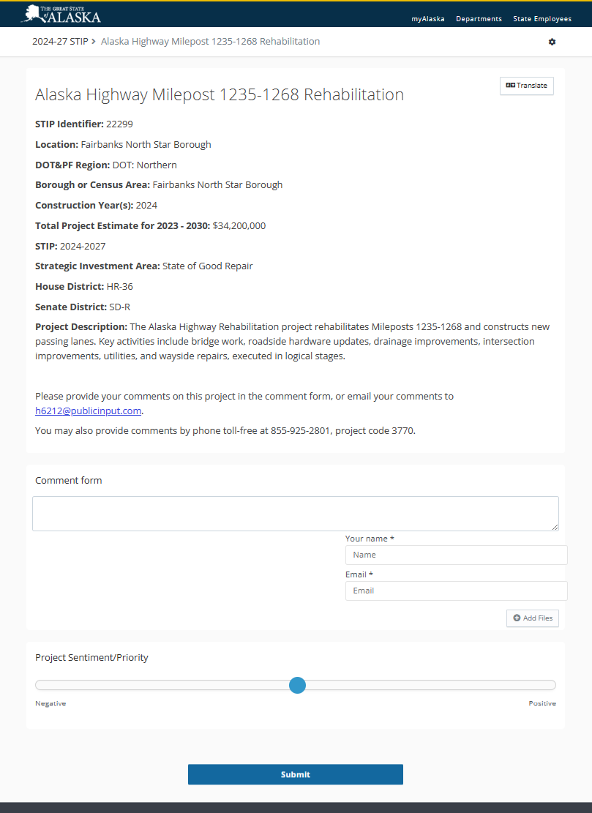Viewport: 592px width, 813px height.
Task: Go to the 2024-27 STIP breadcrumb link
Action: [x=59, y=42]
